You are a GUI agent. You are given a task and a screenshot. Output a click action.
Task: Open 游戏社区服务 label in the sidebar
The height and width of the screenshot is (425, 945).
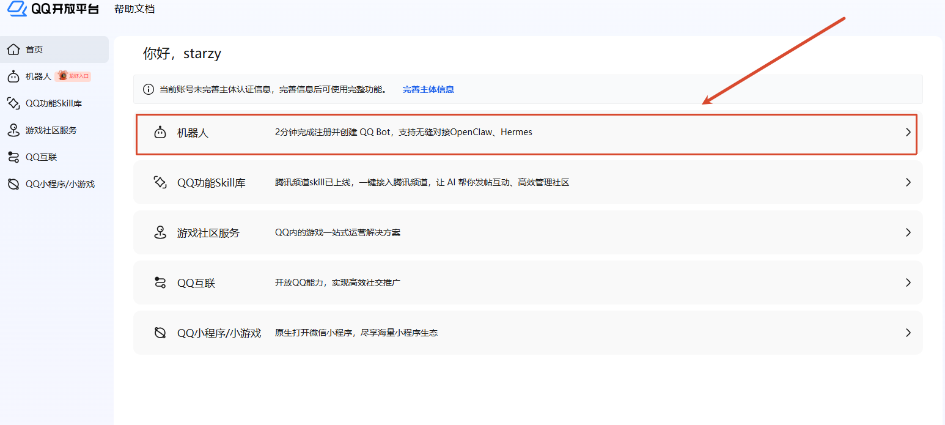coord(51,130)
